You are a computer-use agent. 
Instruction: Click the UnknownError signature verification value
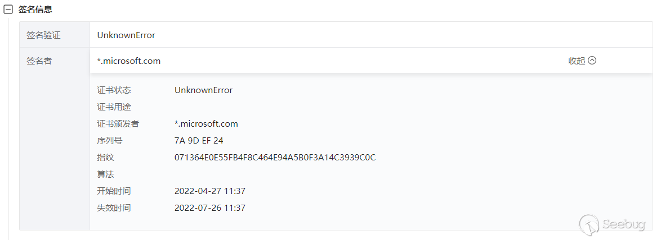click(126, 35)
